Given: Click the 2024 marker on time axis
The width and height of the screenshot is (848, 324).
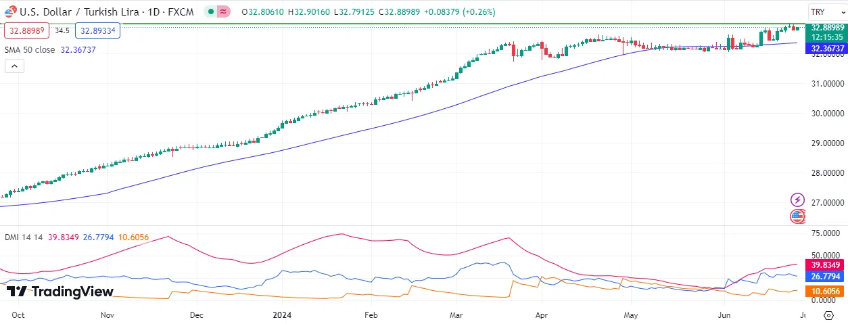Looking at the screenshot, I should (x=281, y=315).
